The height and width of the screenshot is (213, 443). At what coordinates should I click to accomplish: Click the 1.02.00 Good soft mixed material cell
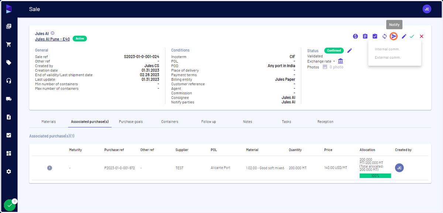coord(265,168)
